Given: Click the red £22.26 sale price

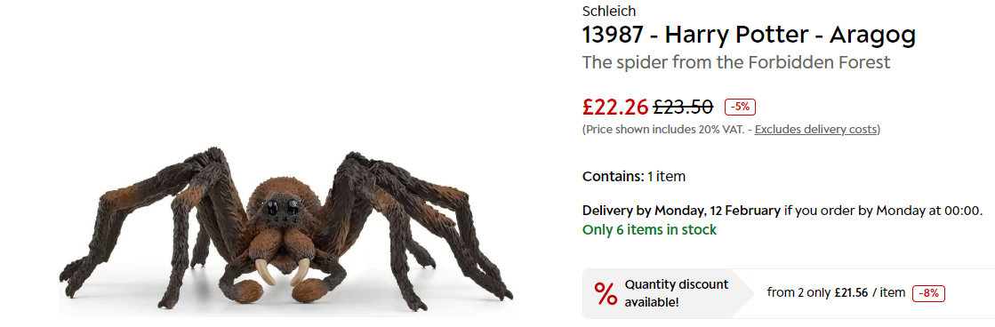Looking at the screenshot, I should [615, 108].
